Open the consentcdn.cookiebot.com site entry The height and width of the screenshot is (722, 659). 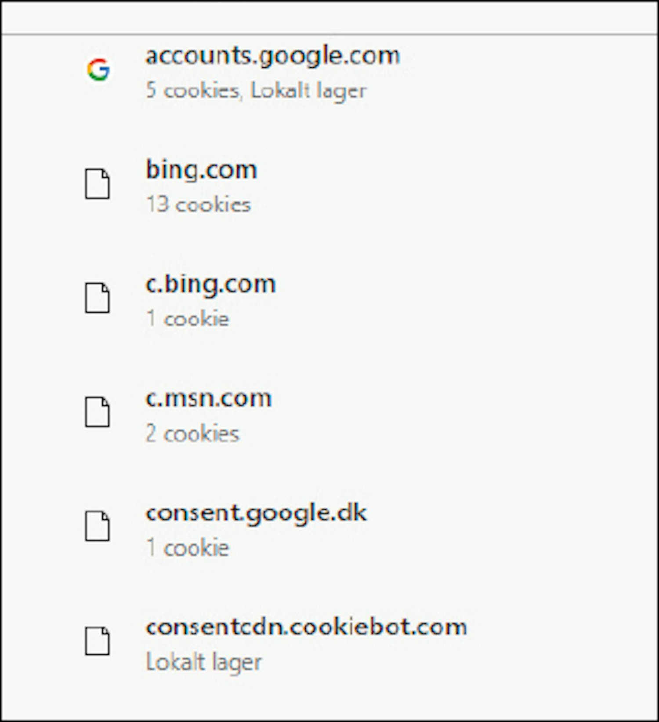pyautogui.click(x=306, y=627)
